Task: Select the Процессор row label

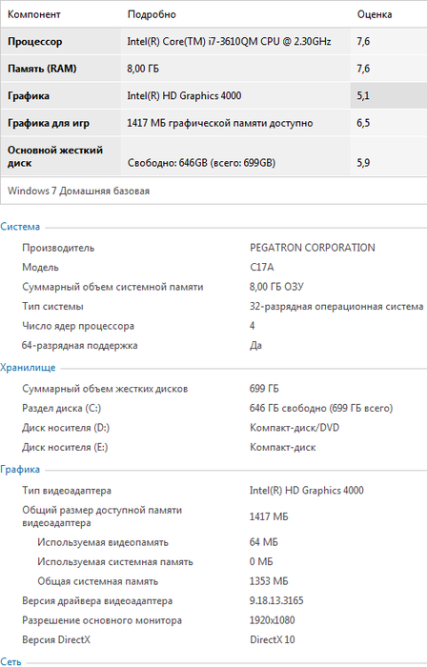Action: point(35,42)
